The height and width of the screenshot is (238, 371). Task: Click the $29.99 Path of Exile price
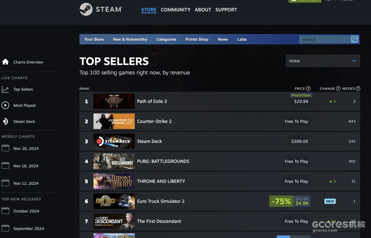coord(301,102)
